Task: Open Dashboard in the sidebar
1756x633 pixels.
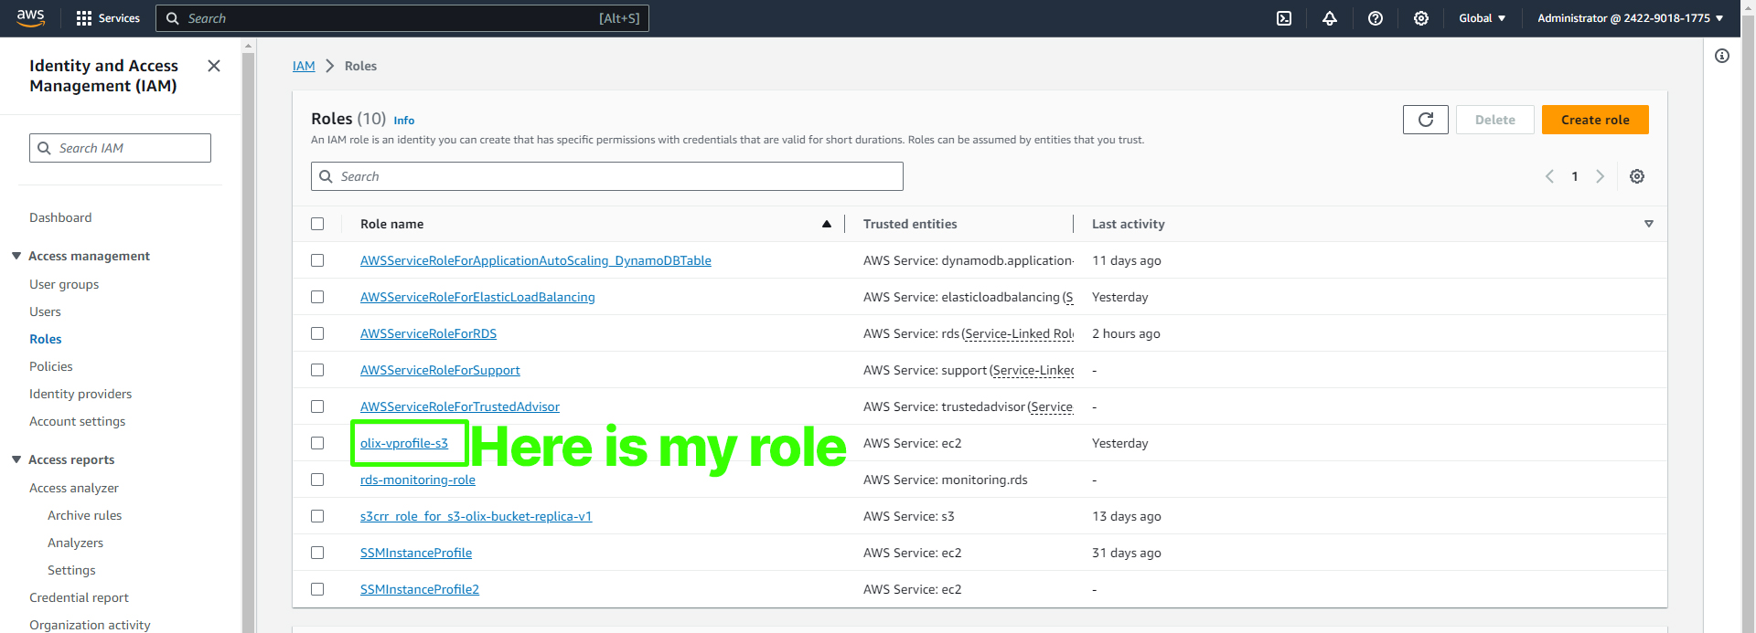Action: (x=60, y=217)
